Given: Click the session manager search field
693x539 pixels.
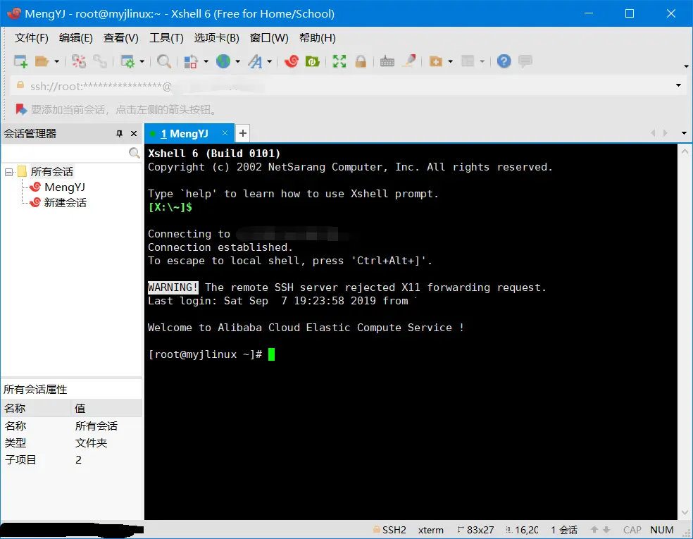Looking at the screenshot, I should click(65, 153).
